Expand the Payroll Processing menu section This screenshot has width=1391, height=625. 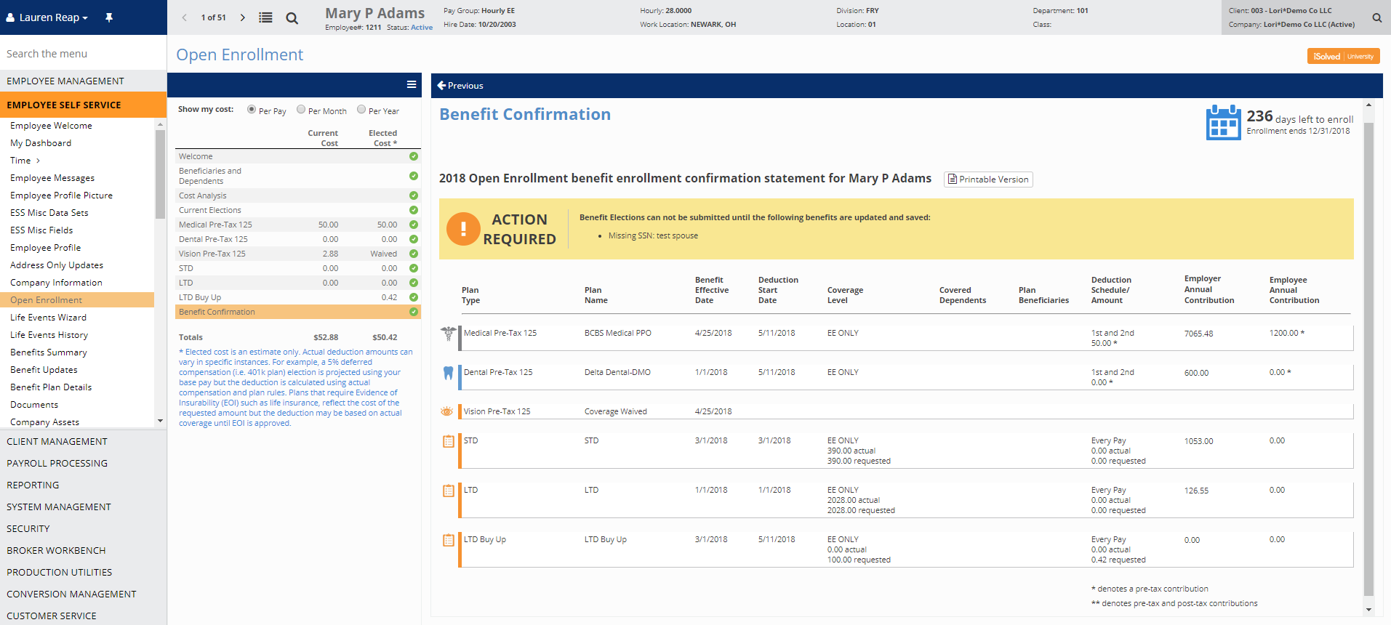[x=57, y=463]
